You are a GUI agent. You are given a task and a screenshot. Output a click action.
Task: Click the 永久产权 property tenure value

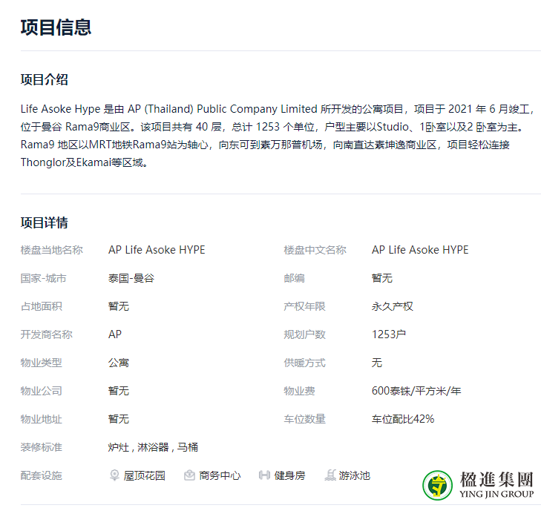393,306
